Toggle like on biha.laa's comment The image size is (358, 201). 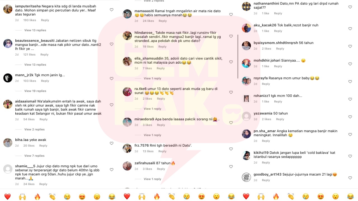pyautogui.click(x=112, y=143)
